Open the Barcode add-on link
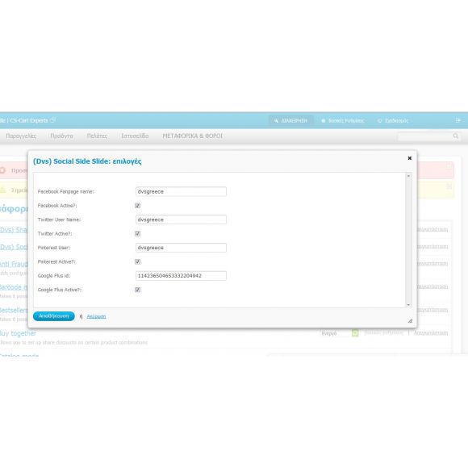Image resolution: width=468 pixels, height=468 pixels. 14,287
